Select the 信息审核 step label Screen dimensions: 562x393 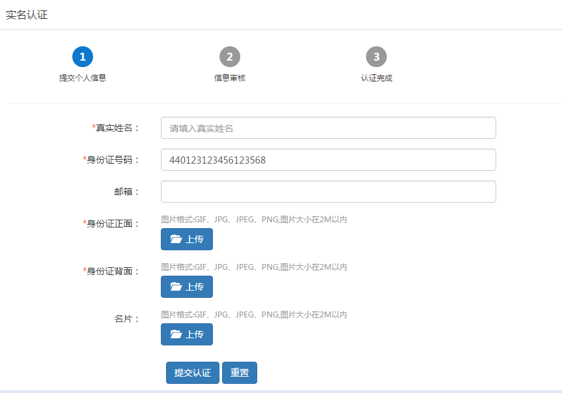pos(230,78)
